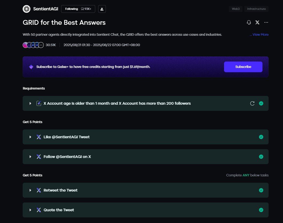Open the SentientAGI logo avatar
283x223 pixels.
[26, 9]
